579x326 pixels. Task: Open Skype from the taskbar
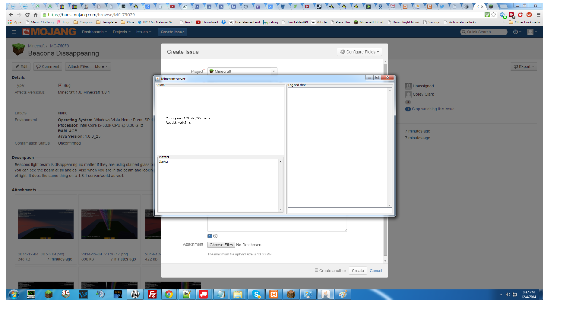pos(256,294)
